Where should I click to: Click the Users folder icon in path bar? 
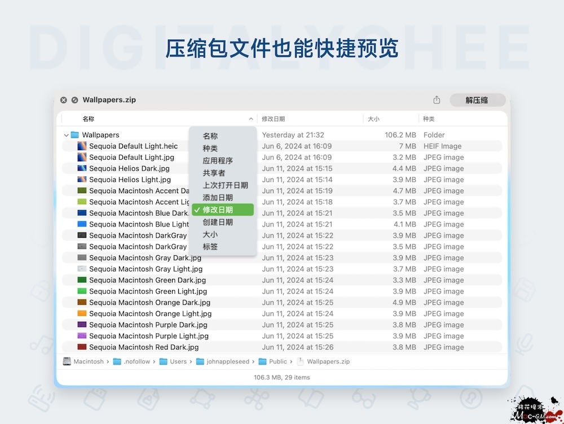click(163, 361)
